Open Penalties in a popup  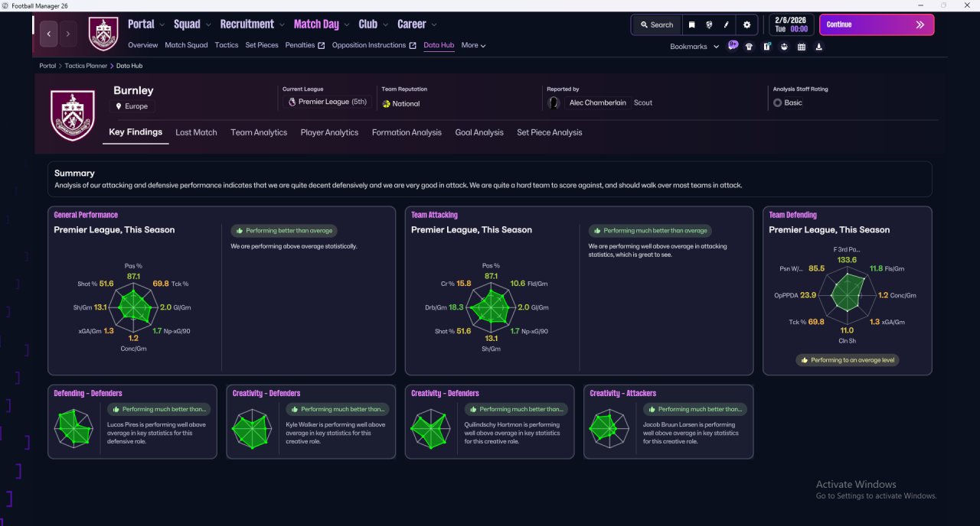[305, 45]
